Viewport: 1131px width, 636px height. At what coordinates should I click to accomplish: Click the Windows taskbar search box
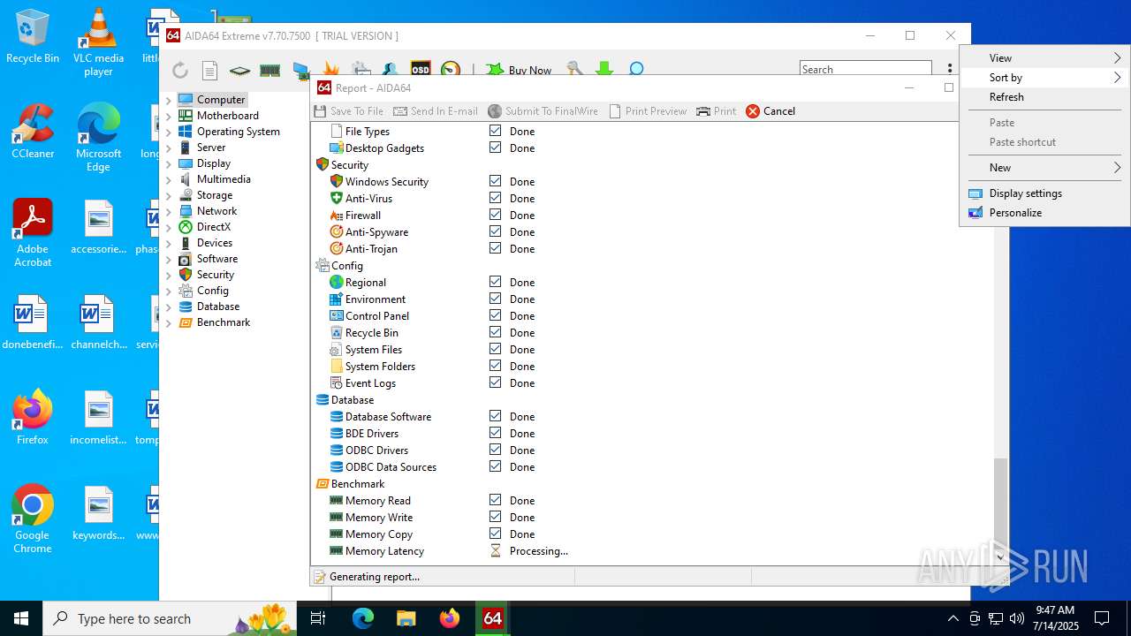click(x=170, y=618)
